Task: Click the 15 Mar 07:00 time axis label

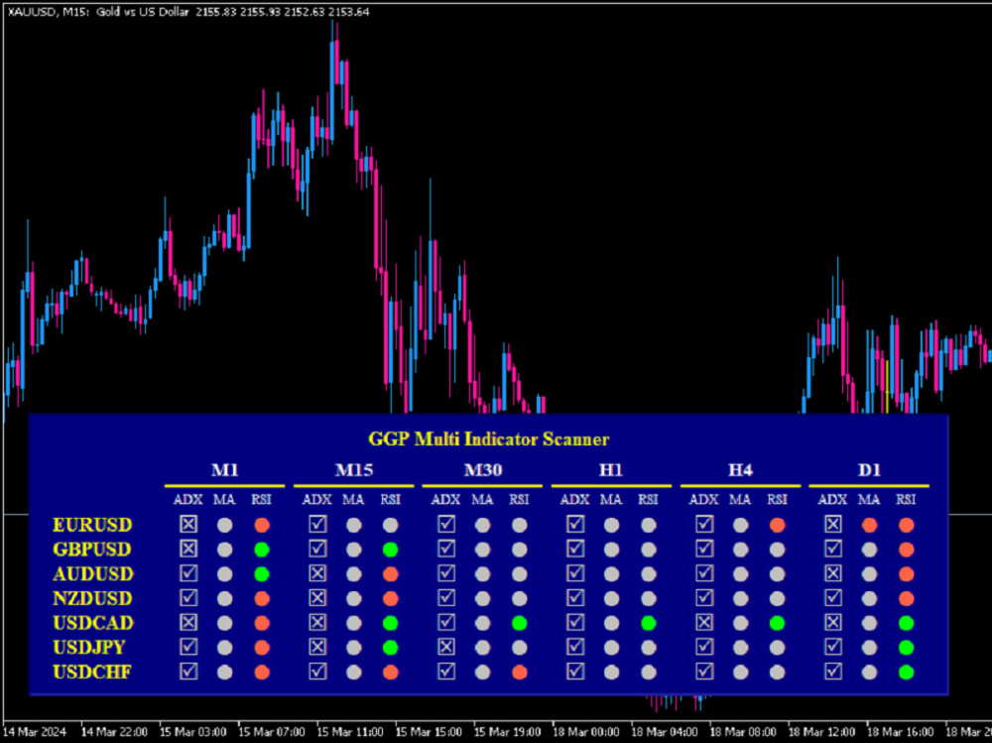Action: pyautogui.click(x=272, y=732)
